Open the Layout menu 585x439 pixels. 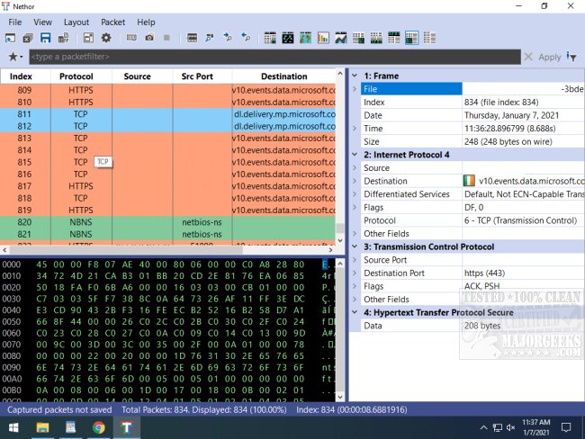click(76, 22)
